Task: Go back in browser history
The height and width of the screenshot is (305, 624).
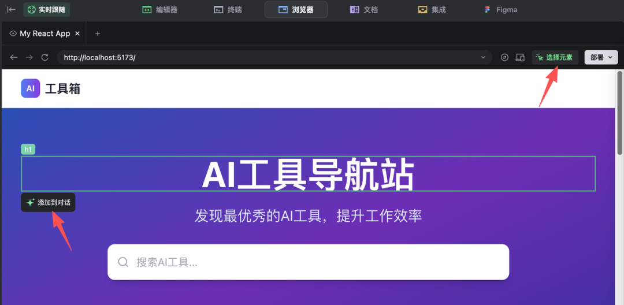Action: coord(14,57)
